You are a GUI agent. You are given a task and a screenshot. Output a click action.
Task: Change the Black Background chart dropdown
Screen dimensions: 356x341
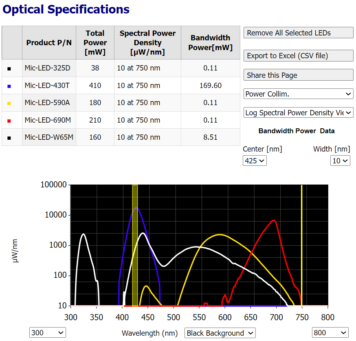click(220, 333)
